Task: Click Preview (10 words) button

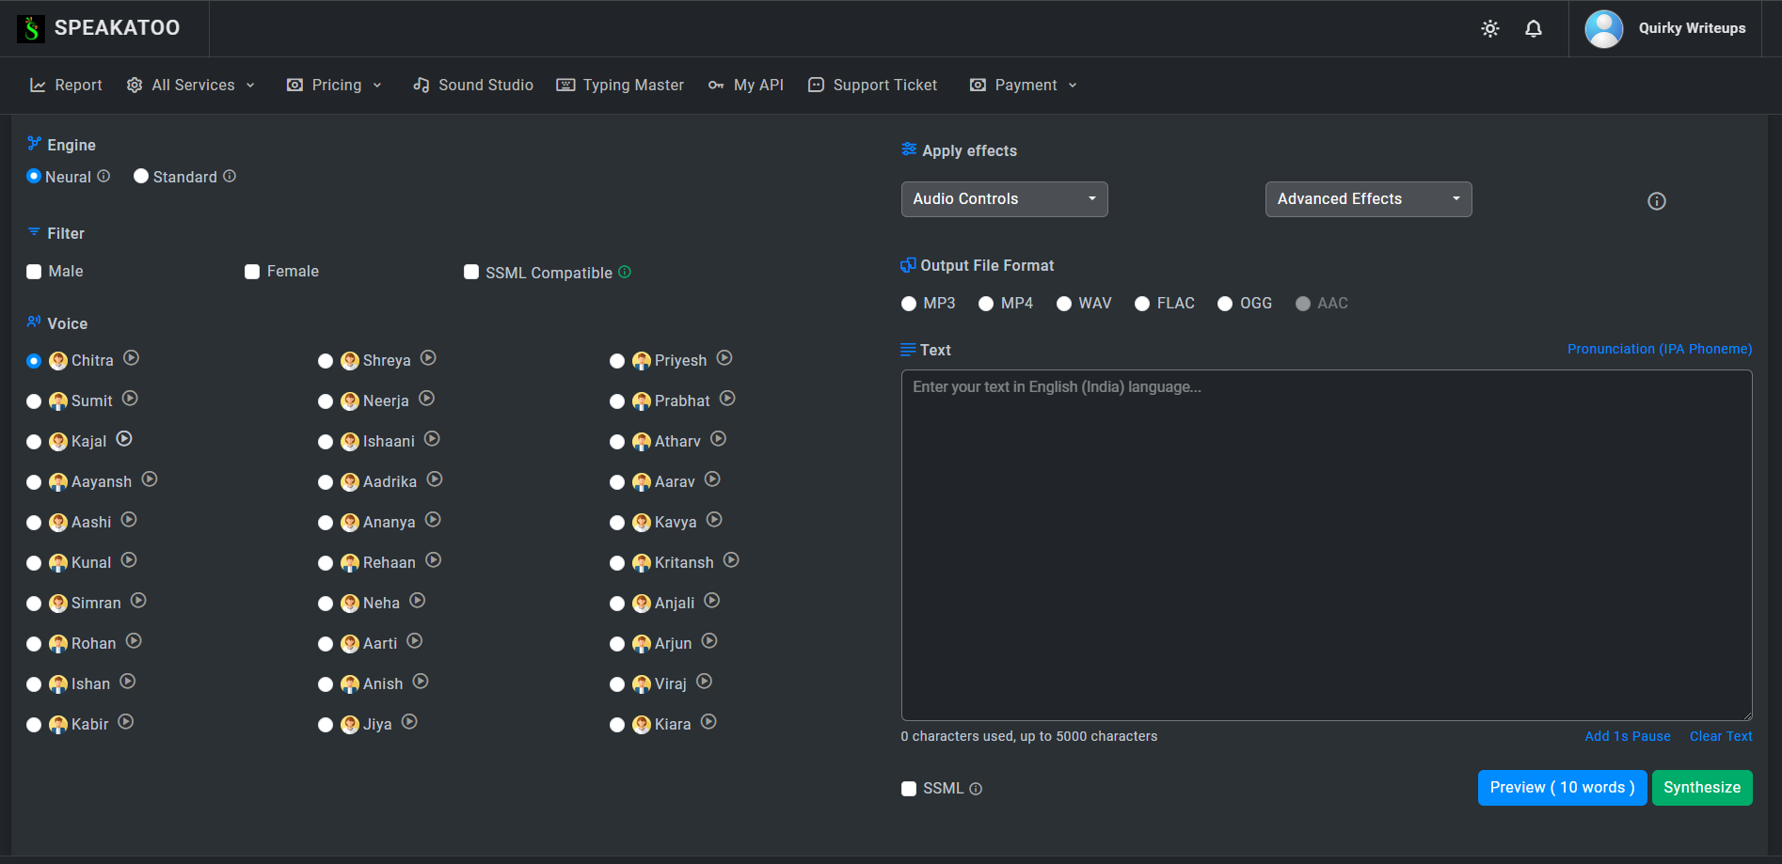Action: click(1562, 788)
